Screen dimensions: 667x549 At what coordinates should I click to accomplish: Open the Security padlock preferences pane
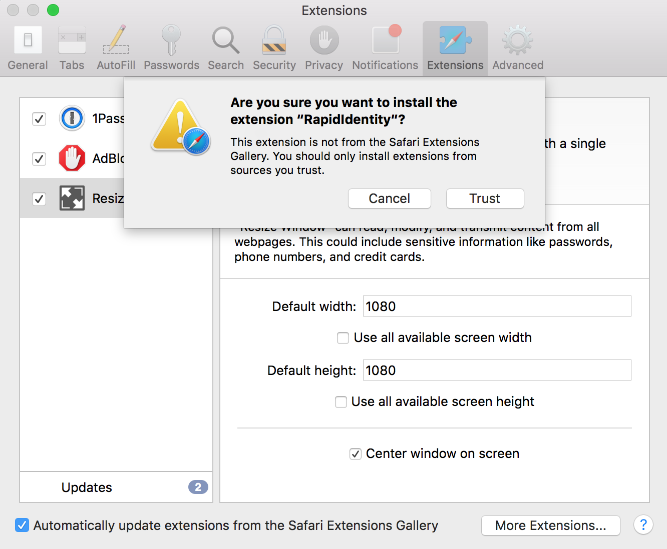pos(274,48)
